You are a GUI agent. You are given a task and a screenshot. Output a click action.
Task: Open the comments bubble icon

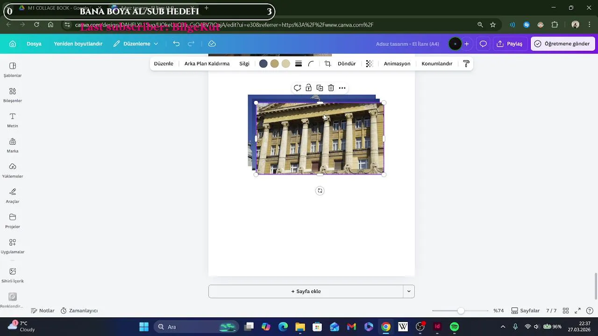point(483,44)
